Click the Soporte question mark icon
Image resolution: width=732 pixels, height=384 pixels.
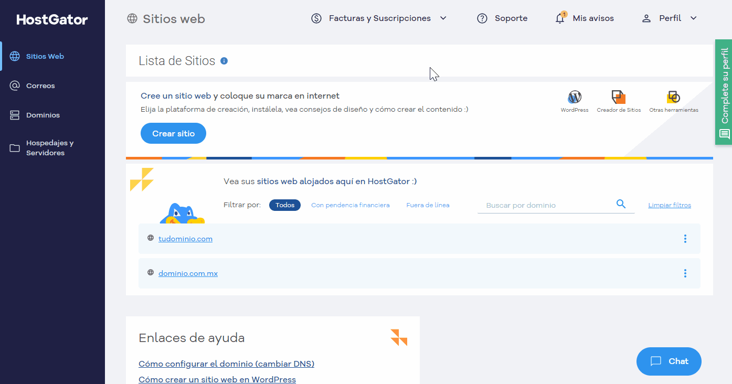pos(482,18)
